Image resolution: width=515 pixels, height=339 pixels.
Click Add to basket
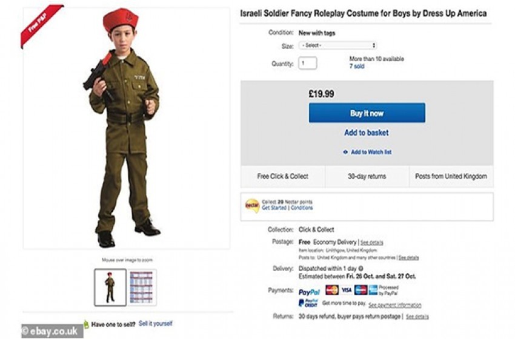[367, 133]
